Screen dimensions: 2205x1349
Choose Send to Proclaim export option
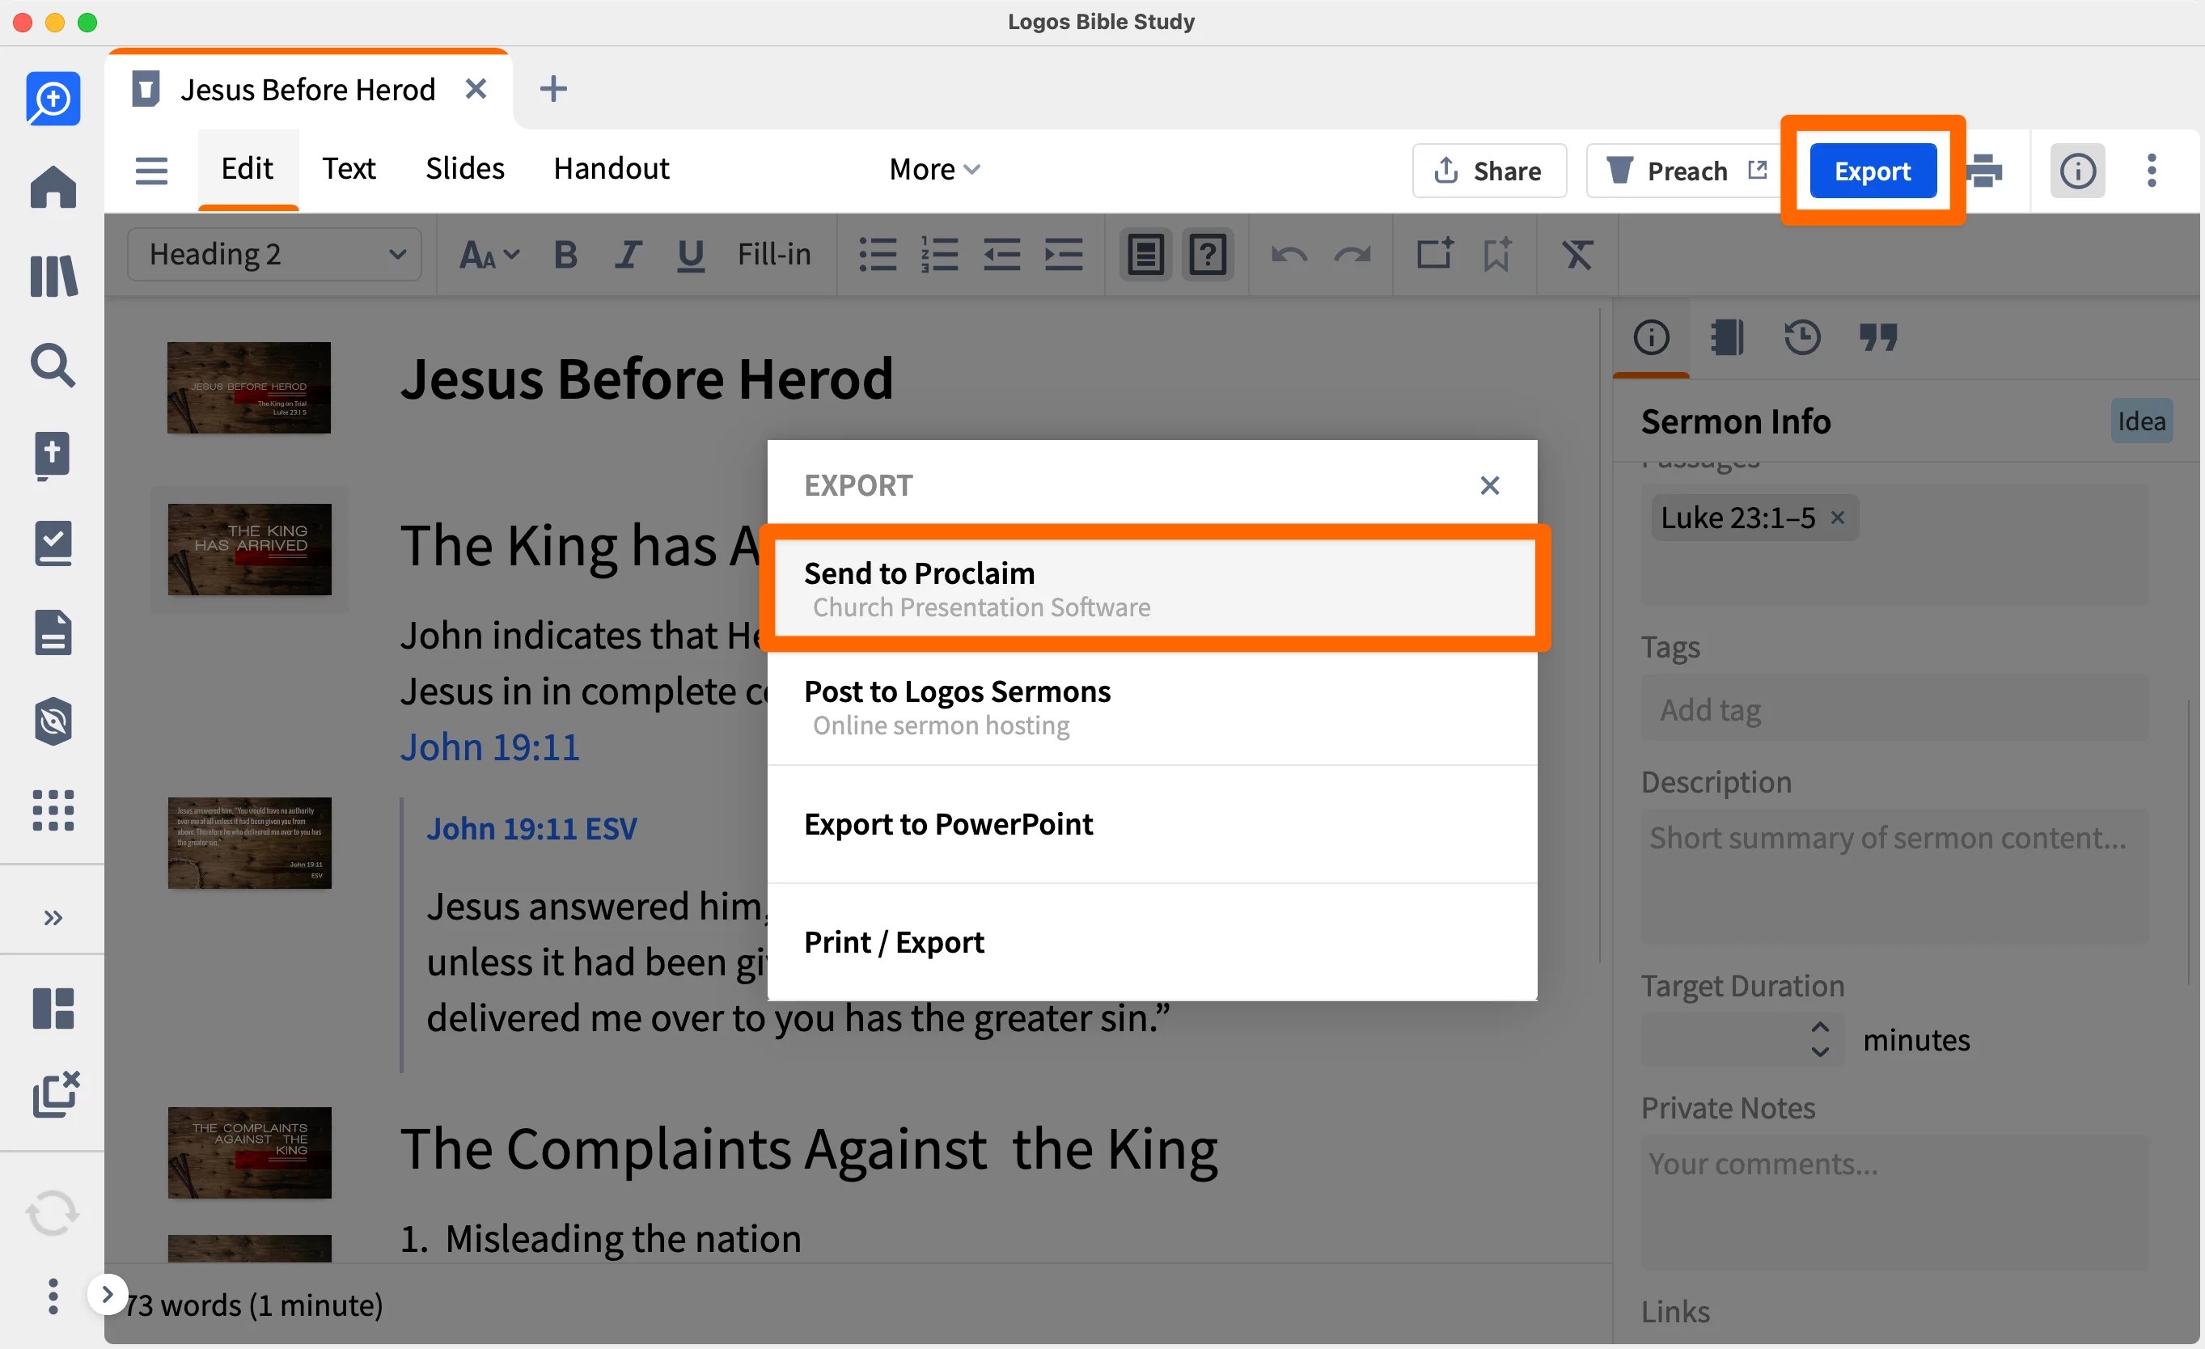click(1154, 587)
